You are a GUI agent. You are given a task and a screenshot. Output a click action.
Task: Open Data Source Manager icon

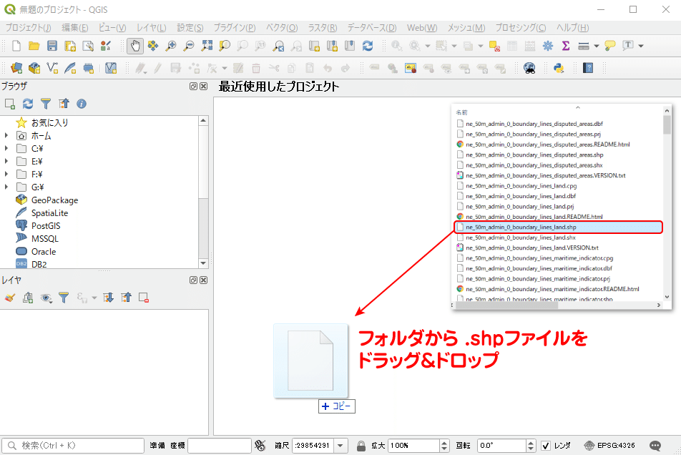[16, 68]
